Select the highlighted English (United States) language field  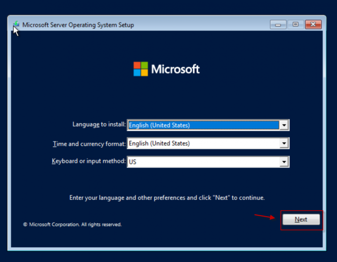click(203, 125)
